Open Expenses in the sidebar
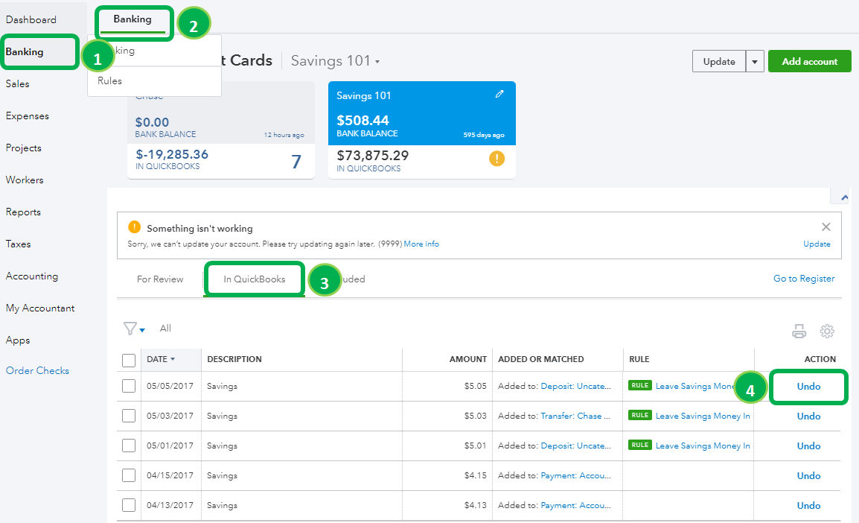This screenshot has height=523, width=859. tap(28, 116)
